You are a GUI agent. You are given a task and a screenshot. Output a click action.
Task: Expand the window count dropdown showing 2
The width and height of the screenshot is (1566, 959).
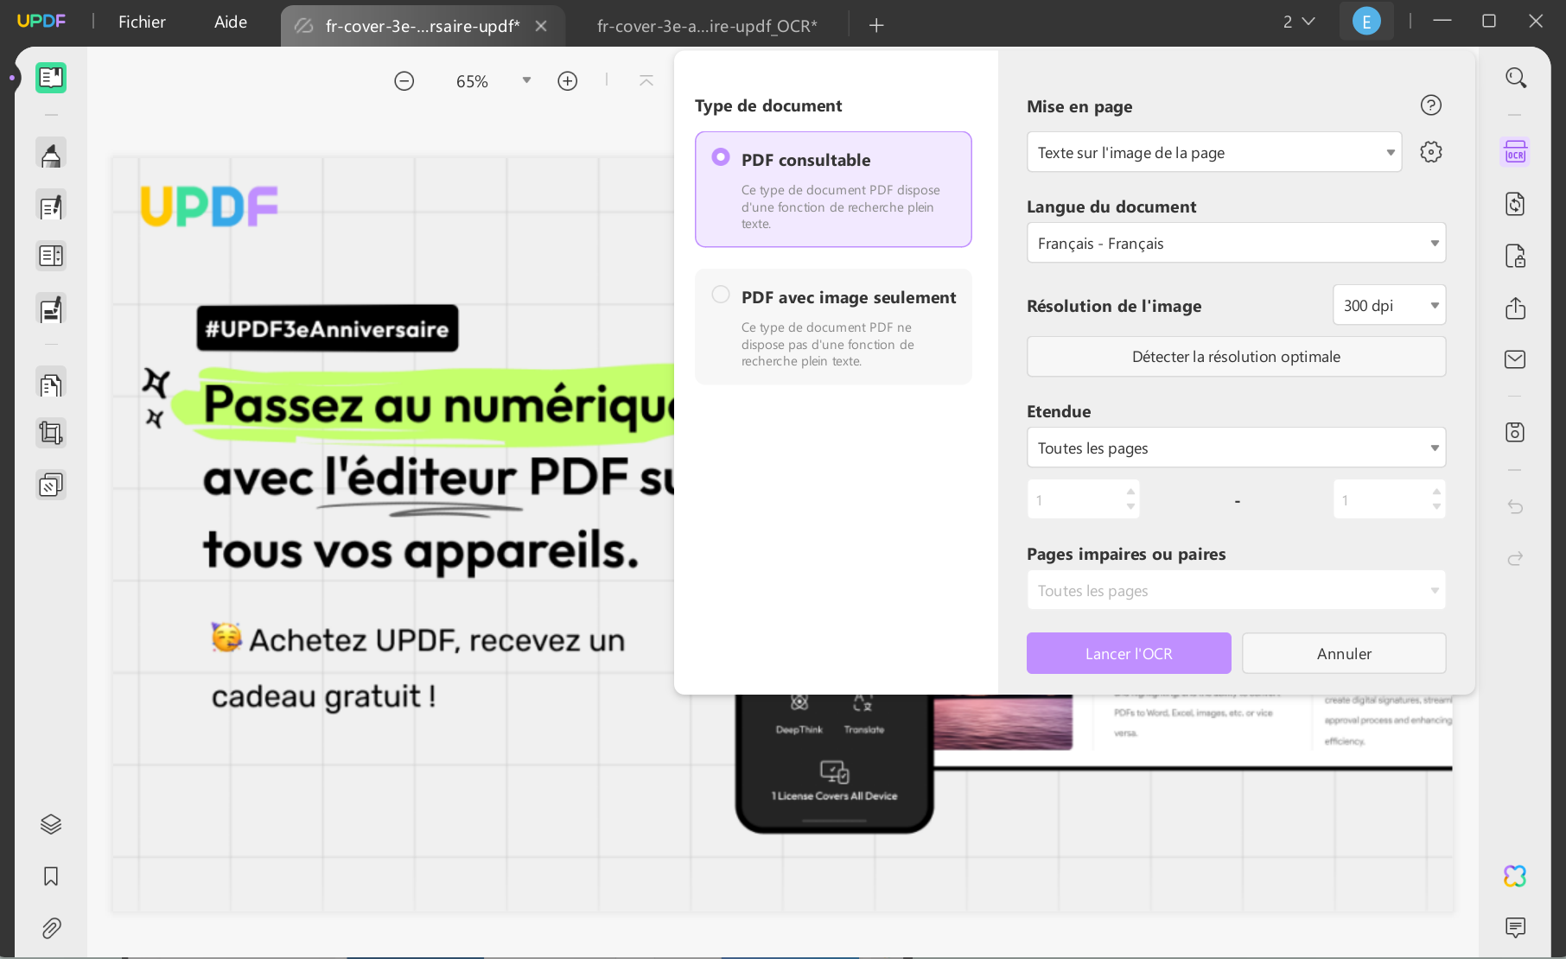1299,22
